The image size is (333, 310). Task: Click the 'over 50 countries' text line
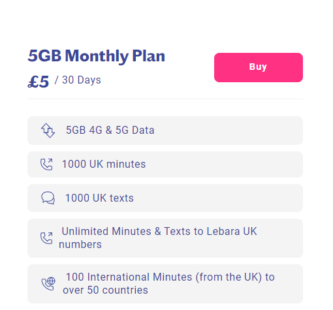105,290
